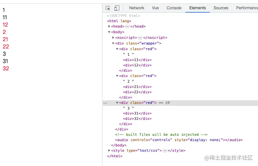Click the black text 11 on page
Viewport: 258px width, 166px height.
(5, 17)
